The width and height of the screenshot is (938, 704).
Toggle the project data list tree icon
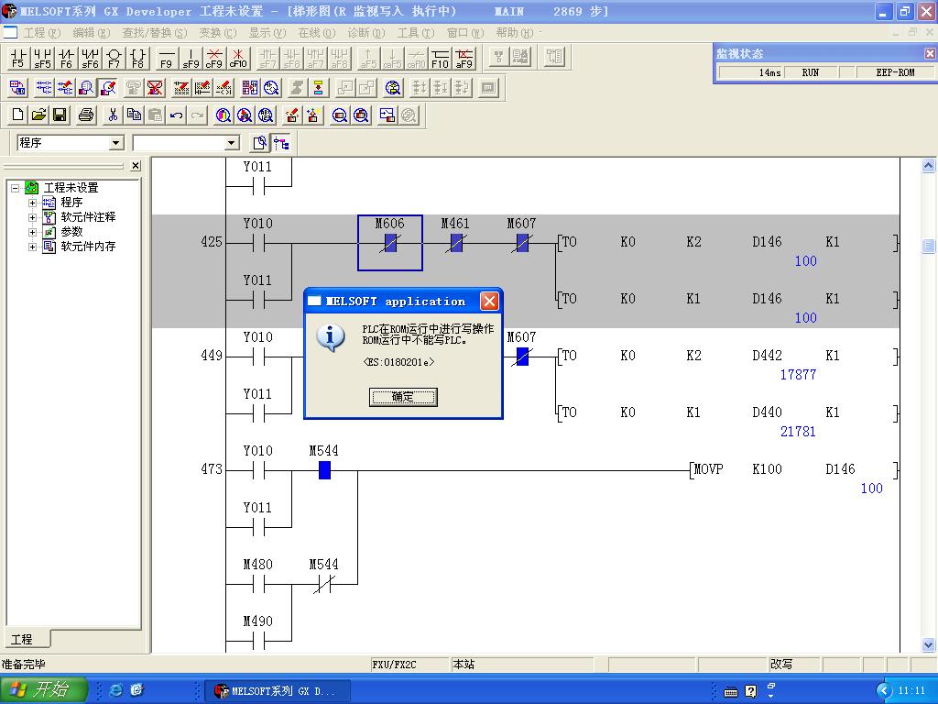click(x=281, y=143)
